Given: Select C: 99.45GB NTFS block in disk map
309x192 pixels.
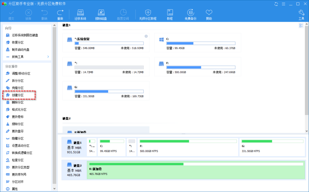Looking at the screenshot, I should [112, 147].
